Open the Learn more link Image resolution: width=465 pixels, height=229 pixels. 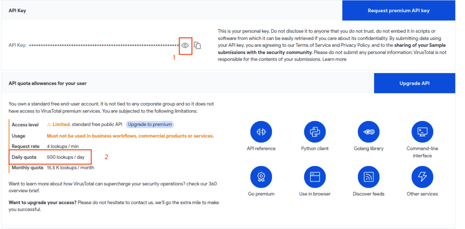point(334,59)
